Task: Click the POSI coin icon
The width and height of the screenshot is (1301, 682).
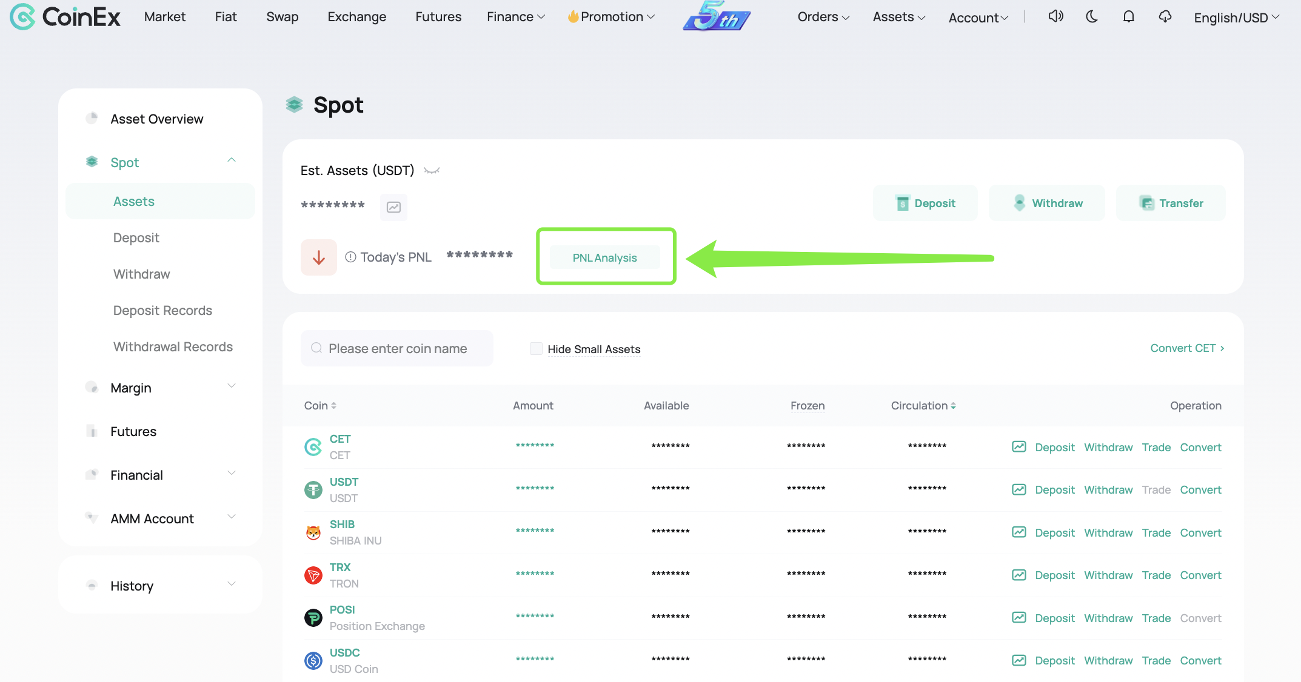Action: [313, 618]
